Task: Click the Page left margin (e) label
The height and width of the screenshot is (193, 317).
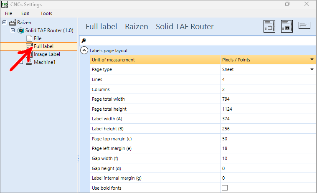Action: [x=112, y=148]
